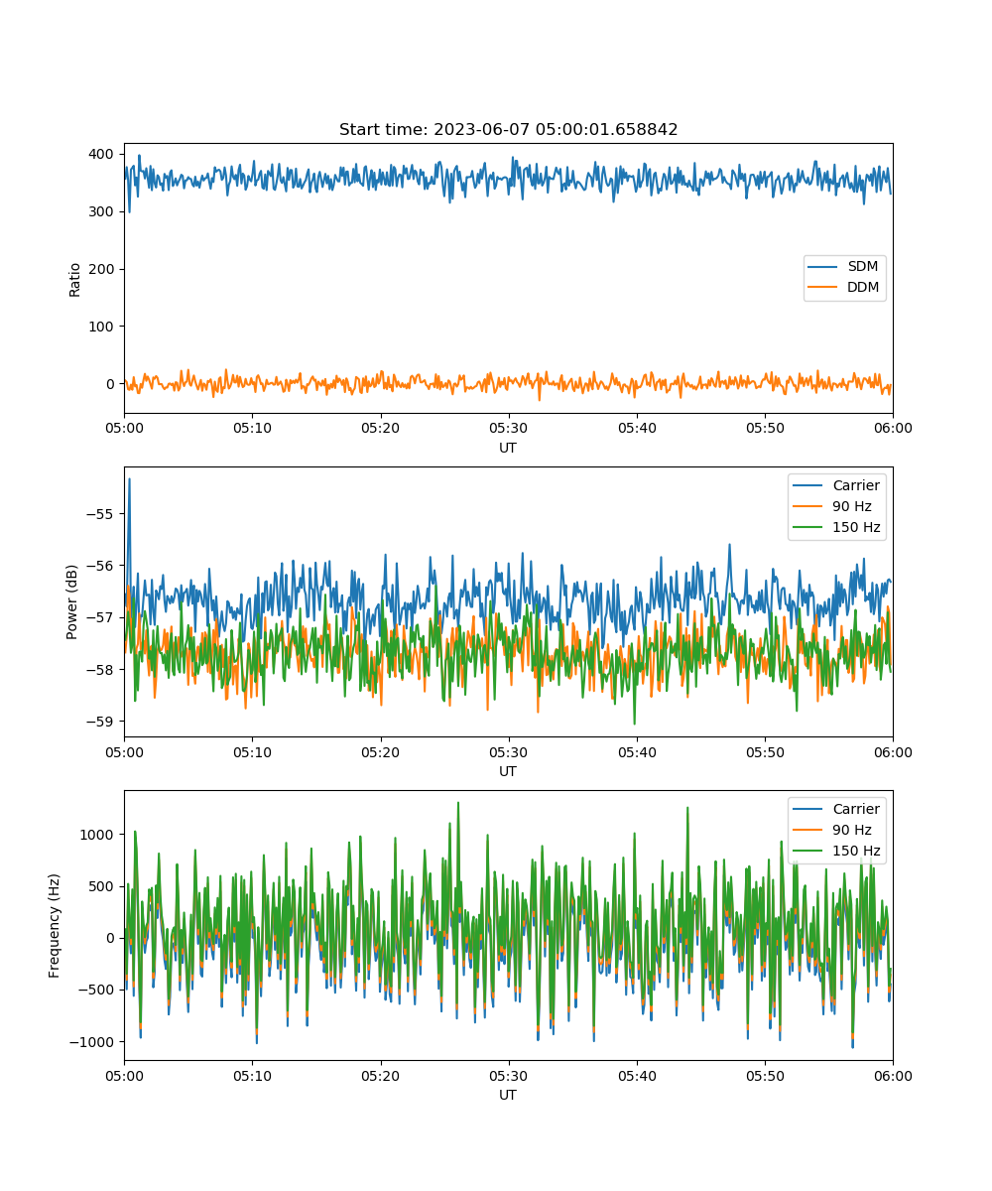Click the '05:10' tick under the Ratio plot
Screen dimensions: 992x1191
[x=252, y=428]
